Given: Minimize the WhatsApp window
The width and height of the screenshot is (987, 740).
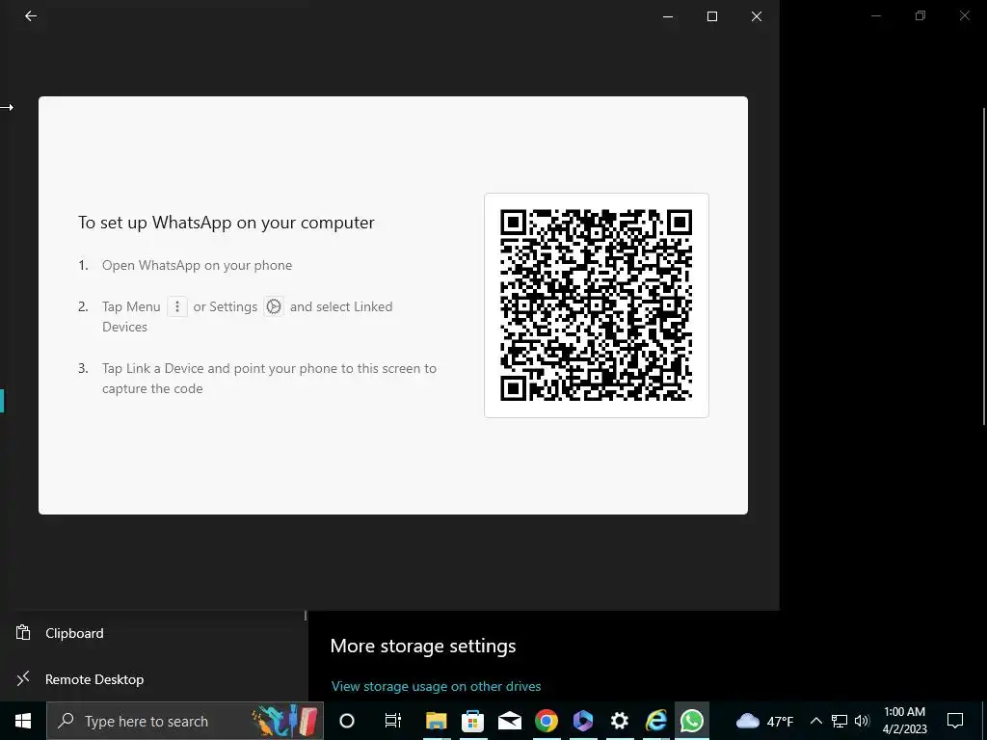Looking at the screenshot, I should coord(668,16).
